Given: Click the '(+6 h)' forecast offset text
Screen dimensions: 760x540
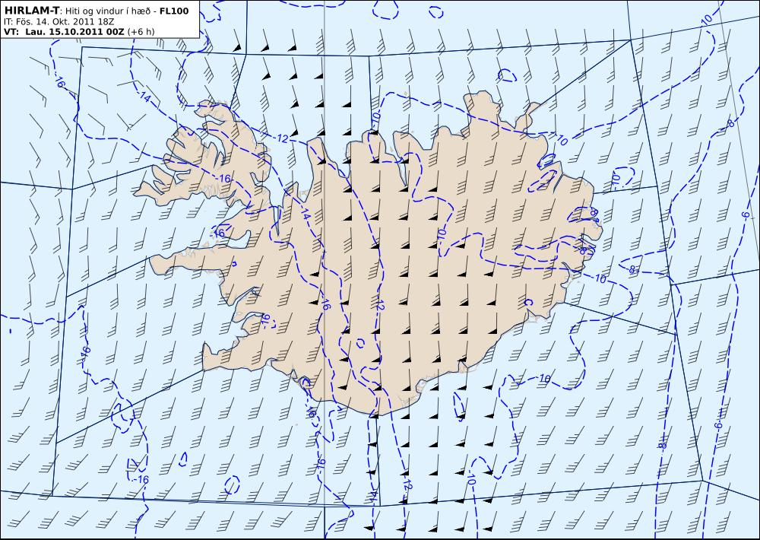Looking at the screenshot, I should (141, 32).
